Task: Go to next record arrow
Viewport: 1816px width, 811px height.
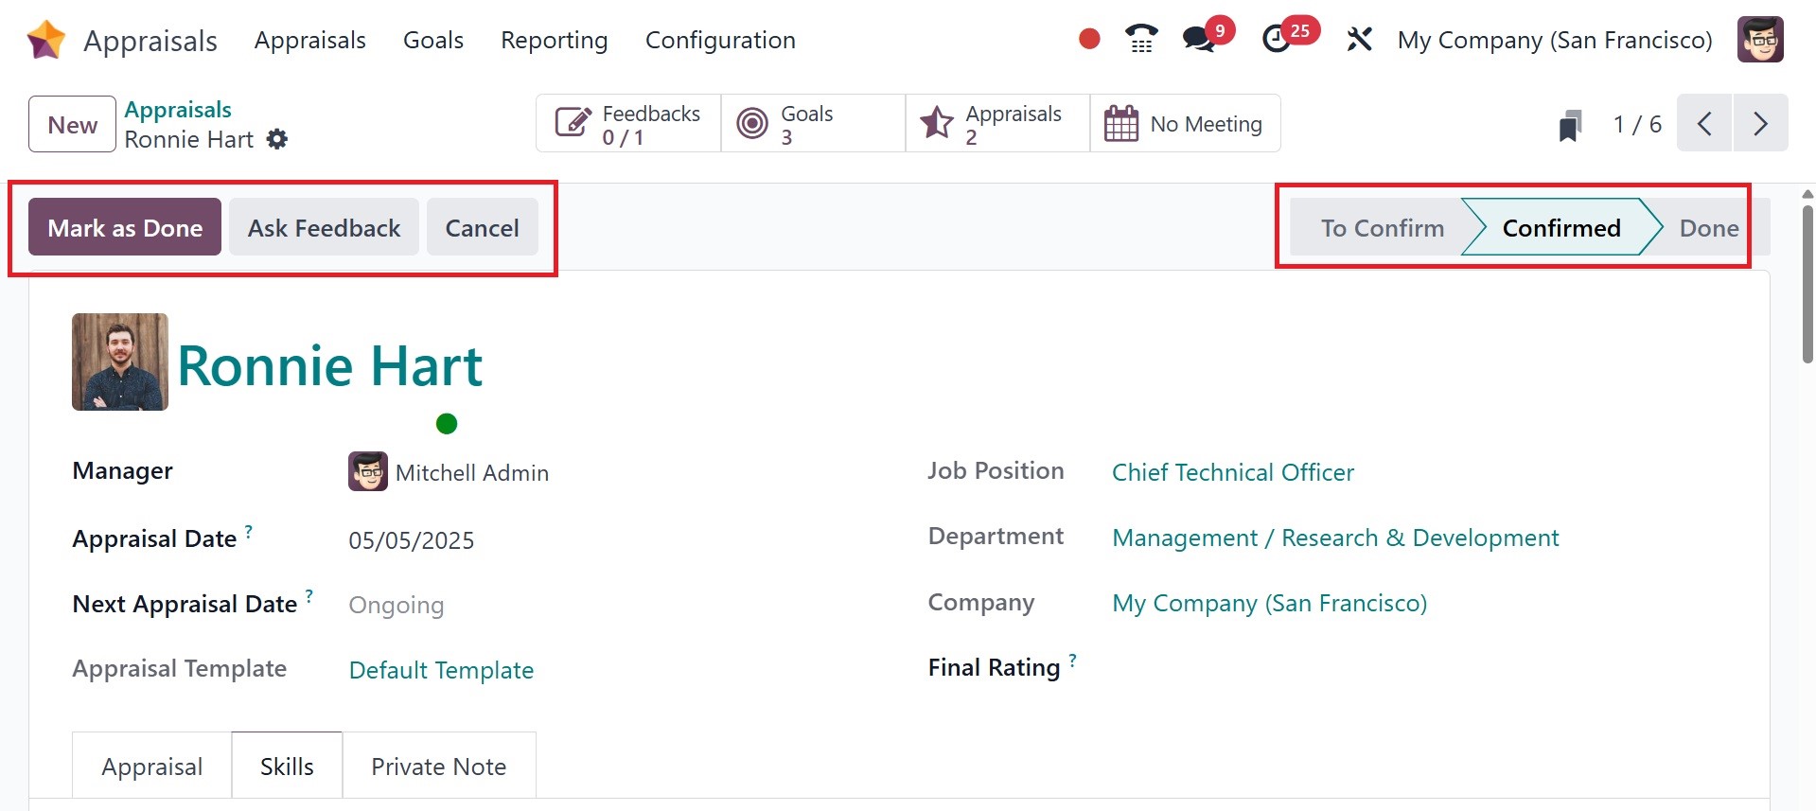Action: (x=1760, y=124)
